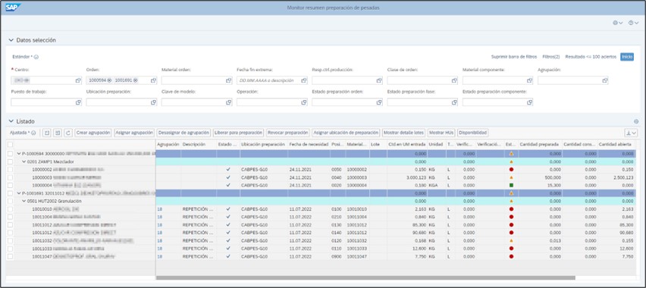Open value help for Estado preparación fase
646x288 pixels.
tap(454, 102)
